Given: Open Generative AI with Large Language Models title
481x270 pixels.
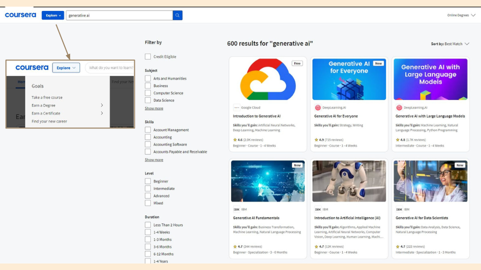Looking at the screenshot, I should pos(430,116).
